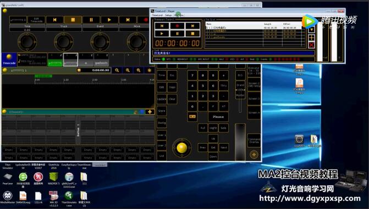Screen dimensions: 369x209
Task: Toggle the Solo button on the keypad
Action: (x=223, y=128)
